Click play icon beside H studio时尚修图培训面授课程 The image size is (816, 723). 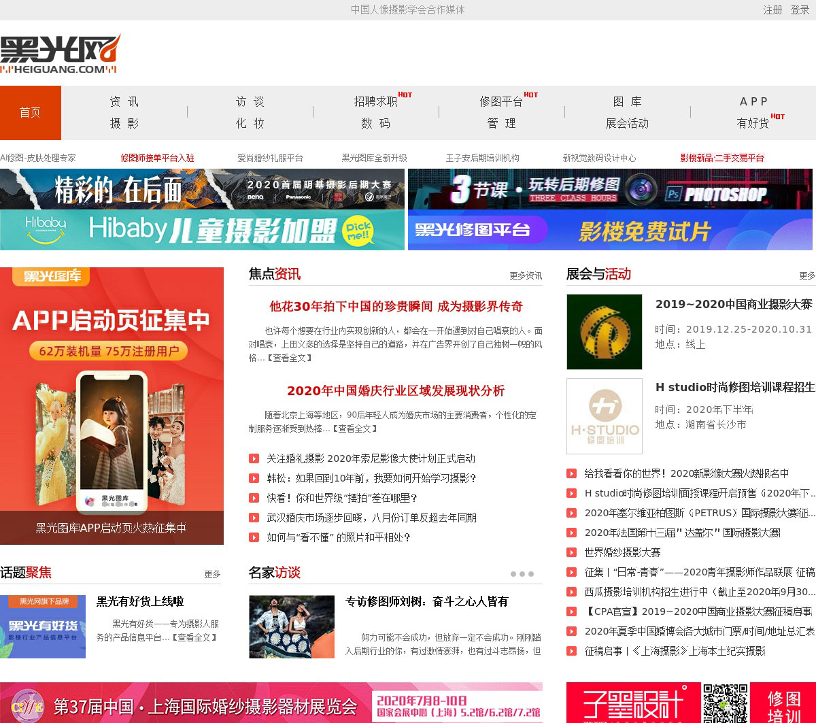572,493
